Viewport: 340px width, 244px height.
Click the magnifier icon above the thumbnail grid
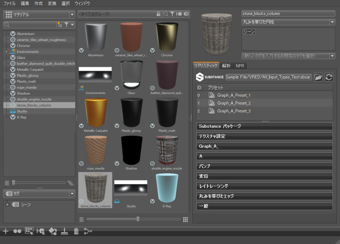click(166, 14)
